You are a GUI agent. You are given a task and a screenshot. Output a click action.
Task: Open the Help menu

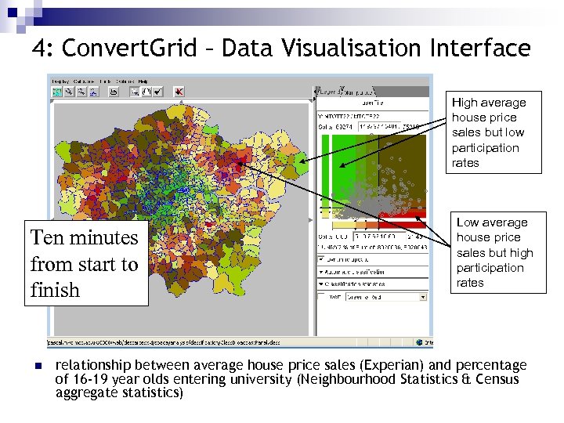(x=143, y=81)
